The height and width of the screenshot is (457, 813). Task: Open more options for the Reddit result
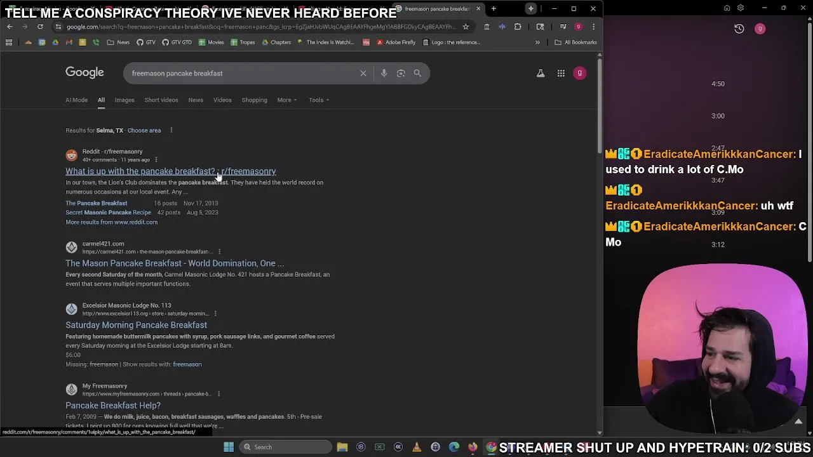pyautogui.click(x=156, y=159)
